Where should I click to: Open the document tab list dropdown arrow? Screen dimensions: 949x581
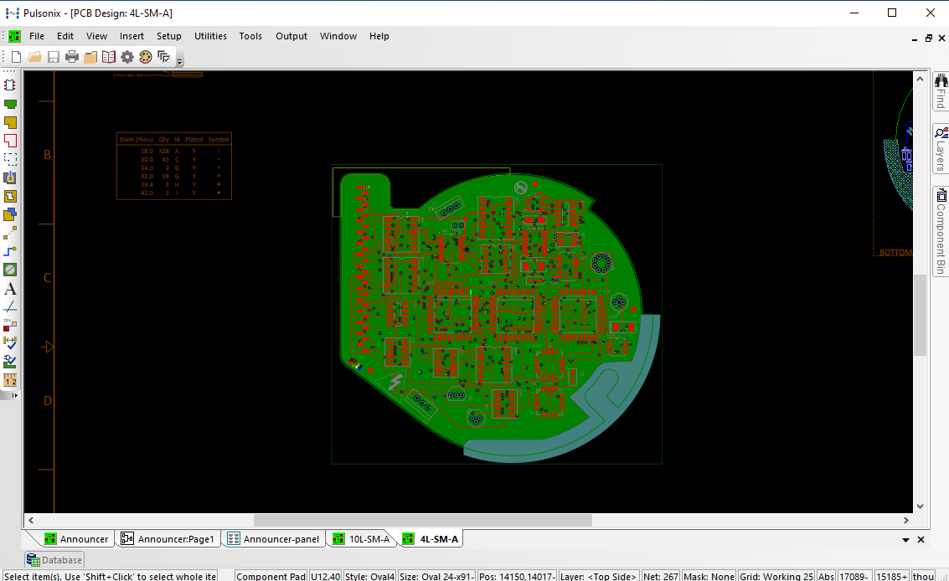(x=906, y=540)
